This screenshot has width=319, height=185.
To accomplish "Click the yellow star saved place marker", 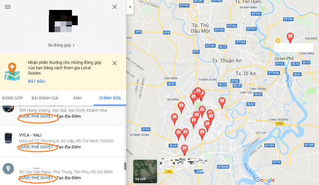I will click(278, 41).
